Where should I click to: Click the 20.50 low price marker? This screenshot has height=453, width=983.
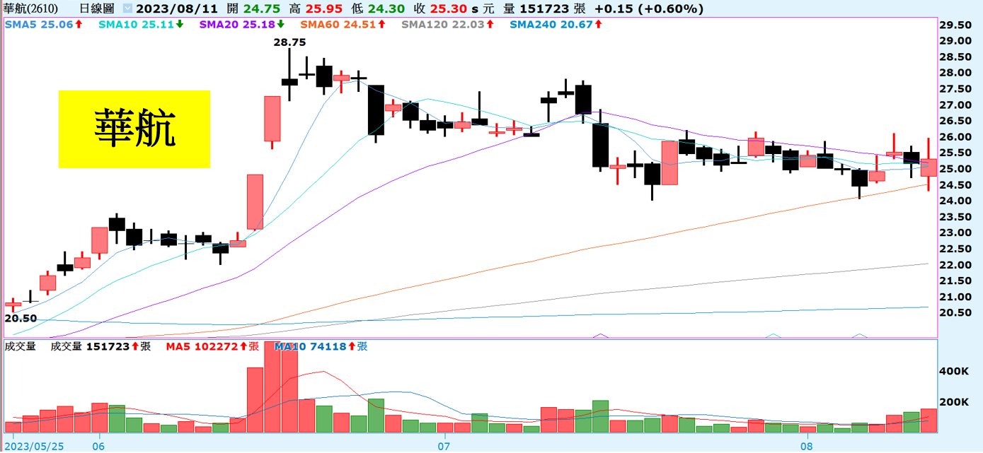tap(20, 319)
